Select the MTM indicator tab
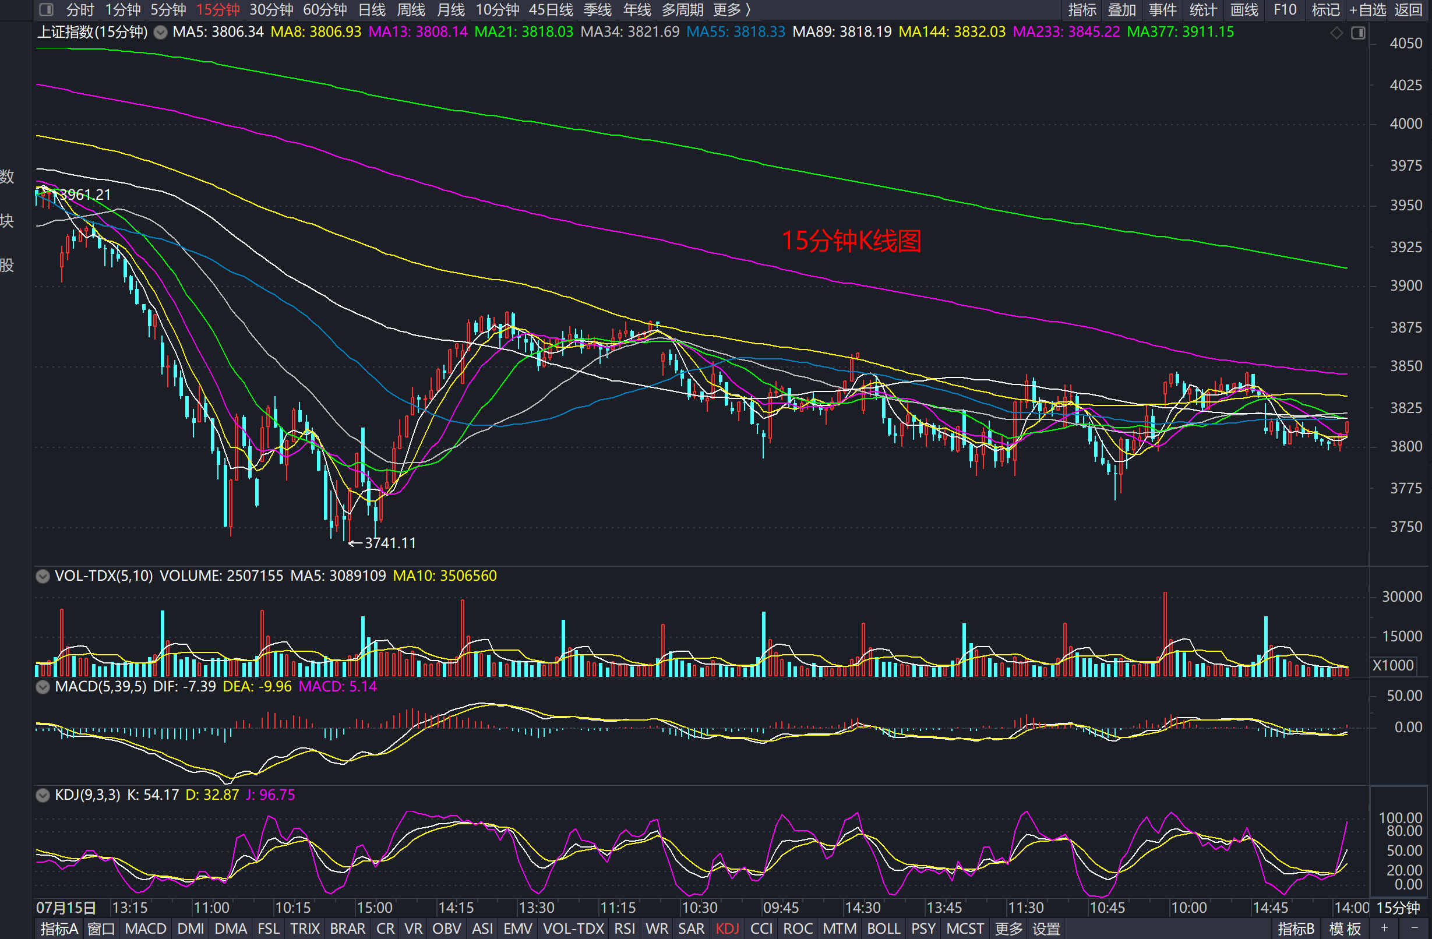 coord(840,929)
